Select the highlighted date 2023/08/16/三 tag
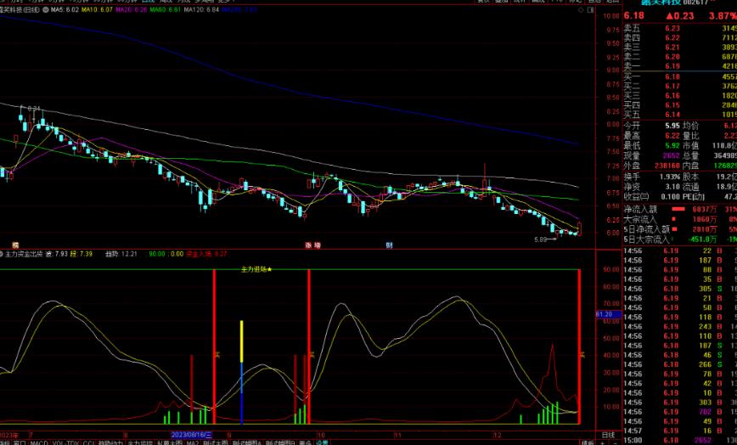The image size is (737, 445). [x=191, y=435]
